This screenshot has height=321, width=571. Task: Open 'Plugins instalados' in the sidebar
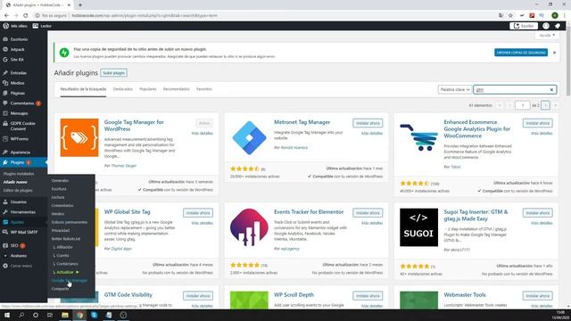point(19,174)
